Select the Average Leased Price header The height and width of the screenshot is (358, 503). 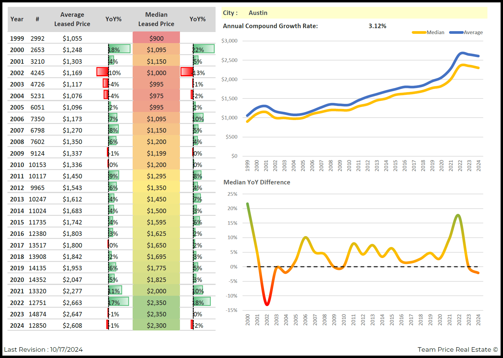tap(72, 19)
